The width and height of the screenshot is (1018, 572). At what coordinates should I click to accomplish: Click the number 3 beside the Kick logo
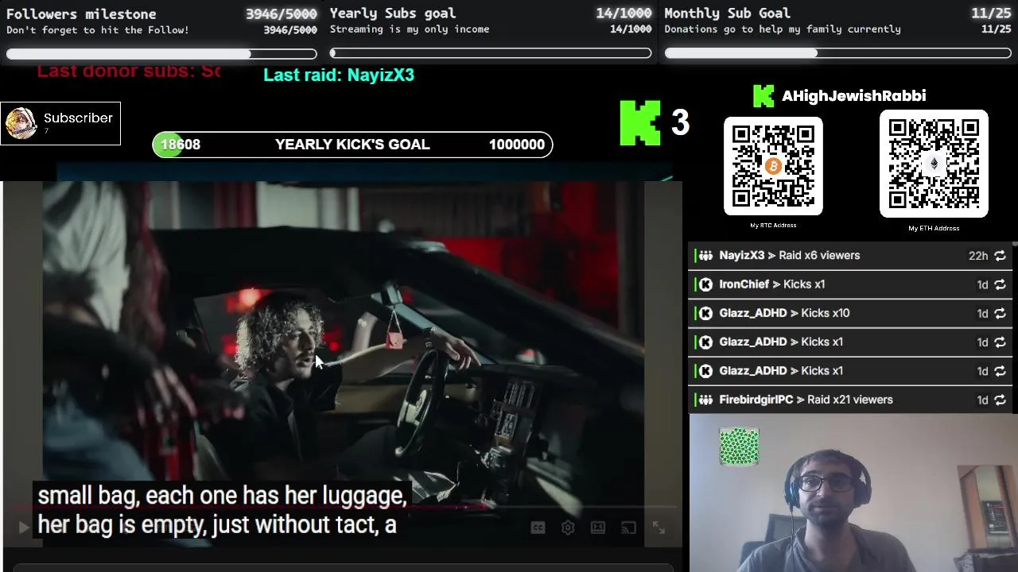[x=680, y=122]
